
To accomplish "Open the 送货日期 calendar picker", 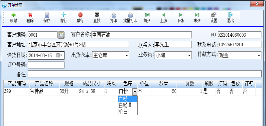I will pyautogui.click(x=60, y=55).
